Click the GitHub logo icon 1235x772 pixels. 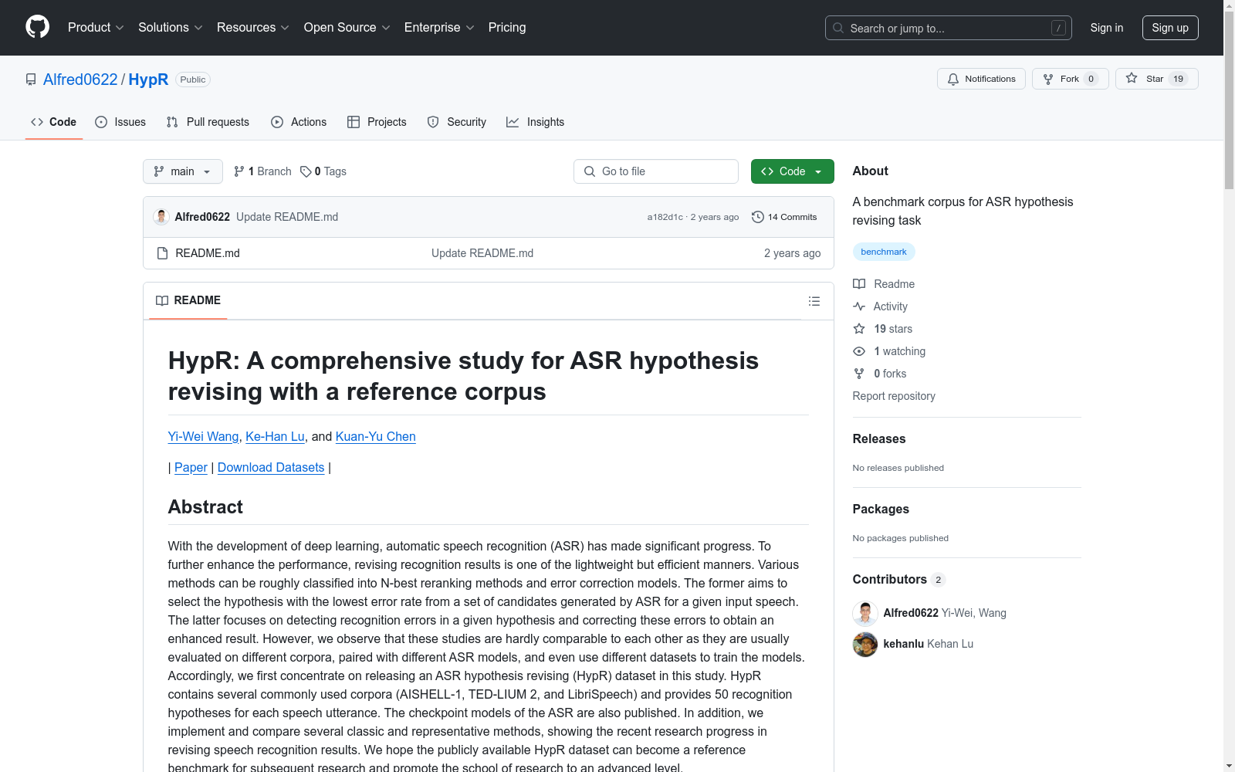37,27
